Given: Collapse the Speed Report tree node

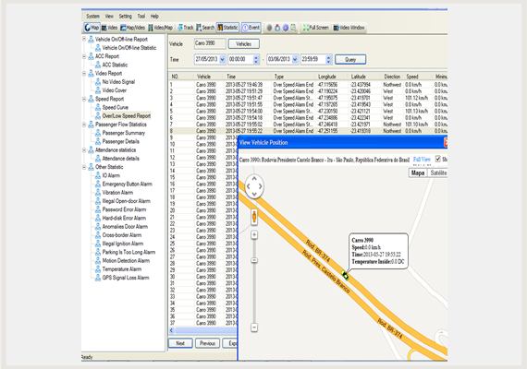Looking at the screenshot, I should coord(84,99).
